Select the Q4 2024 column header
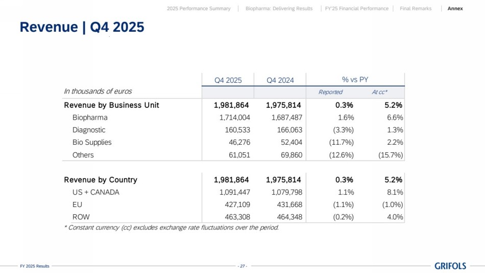Viewport: 485px width, 273px height. point(280,80)
